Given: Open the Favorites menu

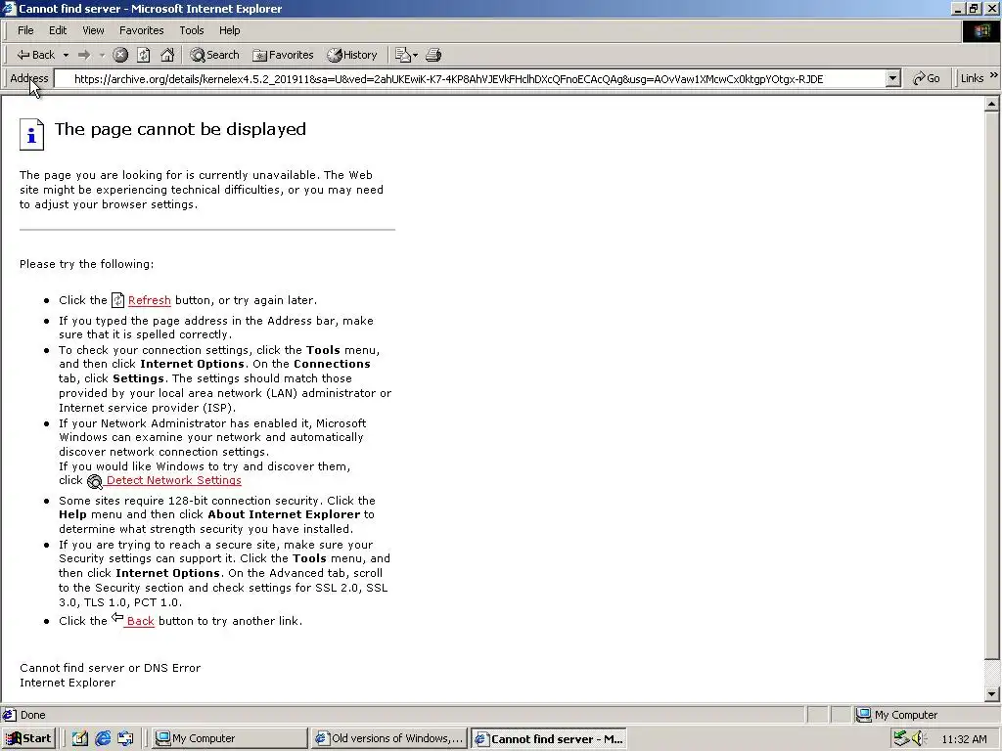Looking at the screenshot, I should (141, 30).
